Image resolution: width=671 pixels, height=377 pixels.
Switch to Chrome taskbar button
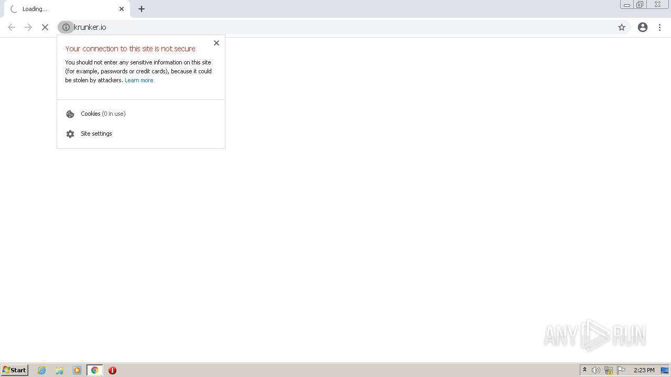click(94, 370)
